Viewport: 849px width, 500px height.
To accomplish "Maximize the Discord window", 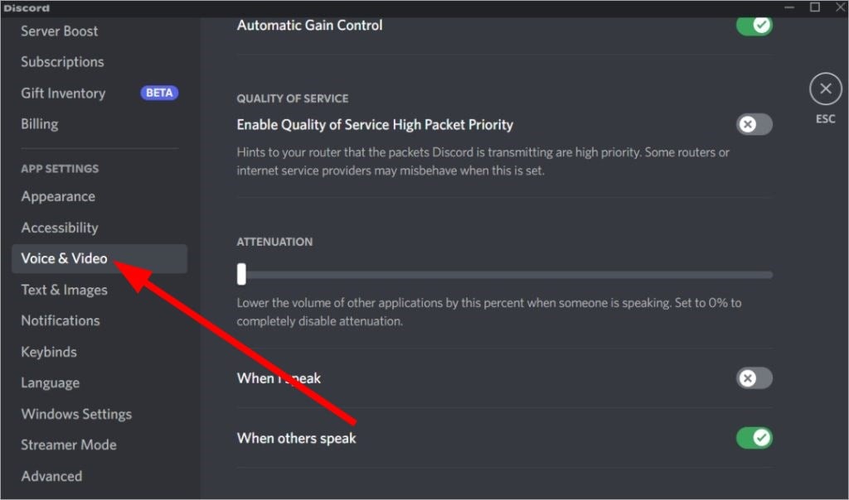I will 815,7.
